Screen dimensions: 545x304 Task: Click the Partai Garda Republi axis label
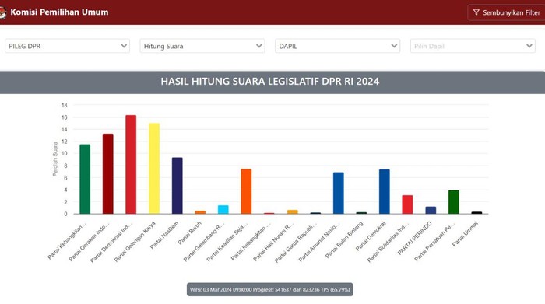pyautogui.click(x=296, y=242)
